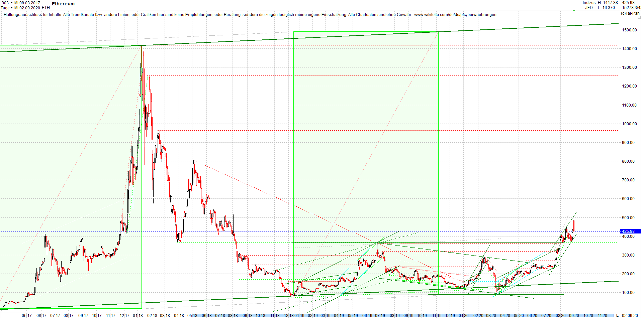The image size is (641, 318).
Task: Click the L scale toggle at bottom
Action: click(x=618, y=315)
